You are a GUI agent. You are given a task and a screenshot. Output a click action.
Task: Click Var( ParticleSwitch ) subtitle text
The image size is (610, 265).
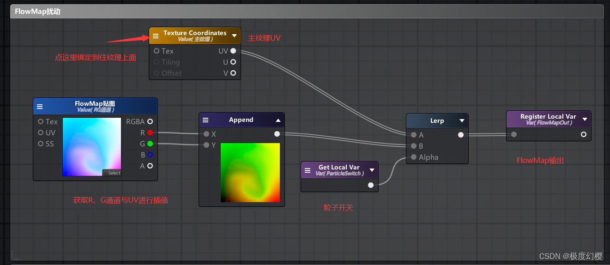point(339,174)
